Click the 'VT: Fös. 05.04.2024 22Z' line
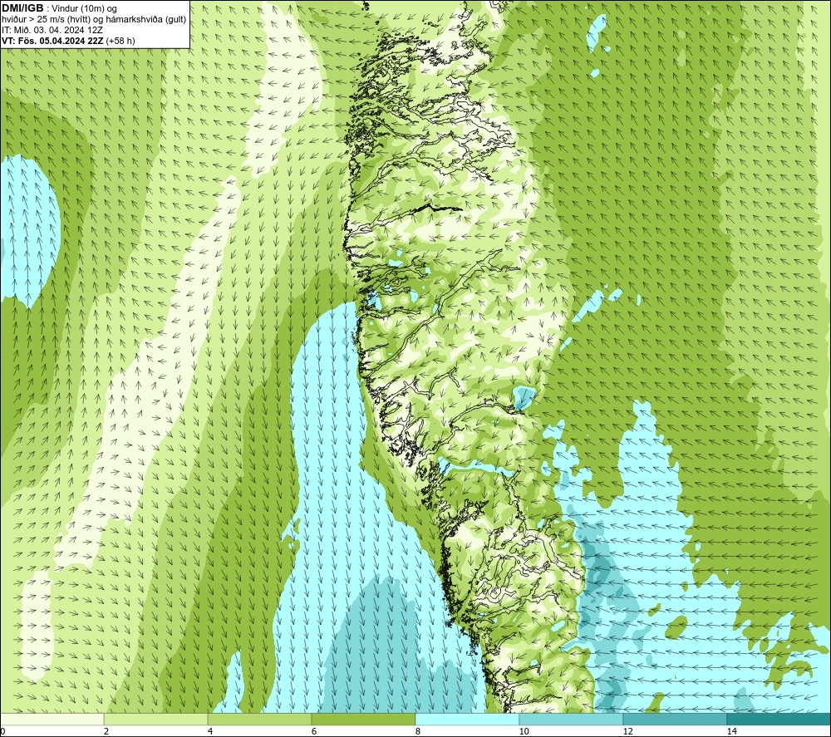 pos(53,41)
